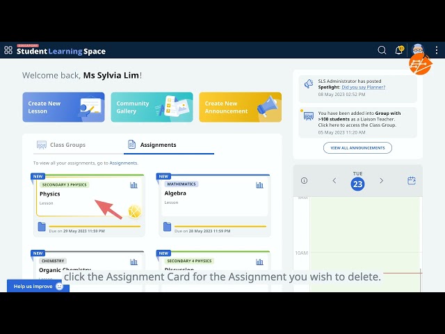Click View All Announcements button
The width and height of the screenshot is (445, 334).
pos(357,148)
